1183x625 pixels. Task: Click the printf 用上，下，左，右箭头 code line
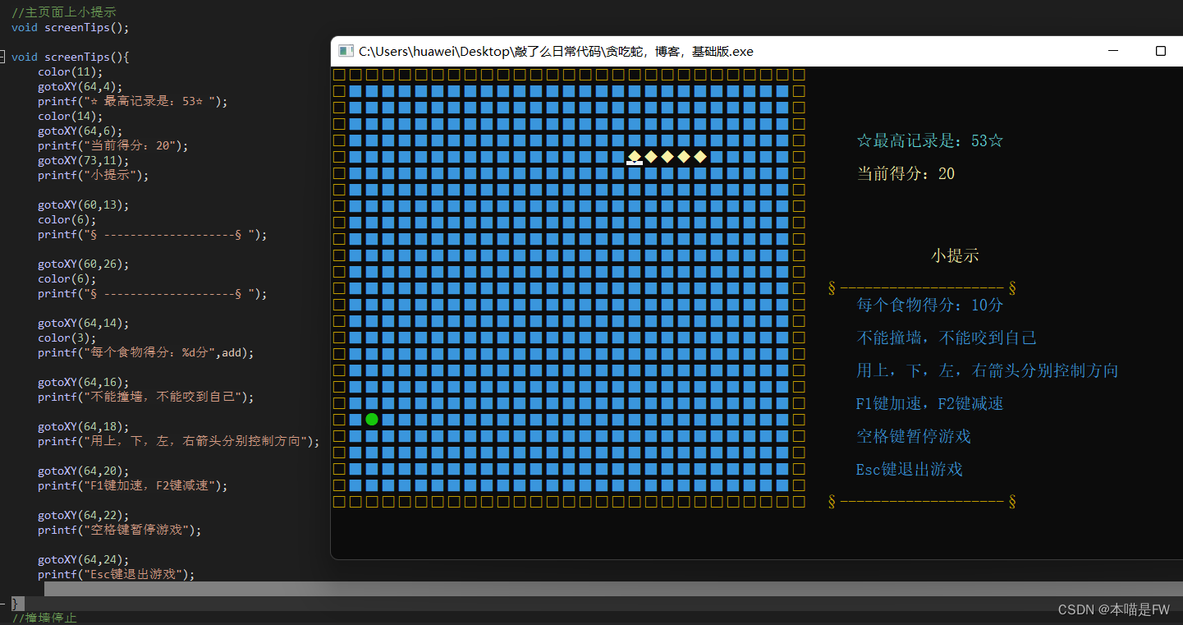point(179,441)
